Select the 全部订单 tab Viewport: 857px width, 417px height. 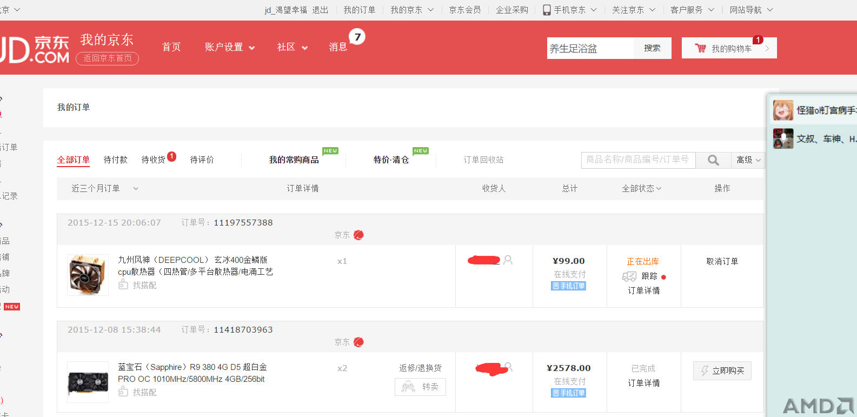[x=74, y=160]
